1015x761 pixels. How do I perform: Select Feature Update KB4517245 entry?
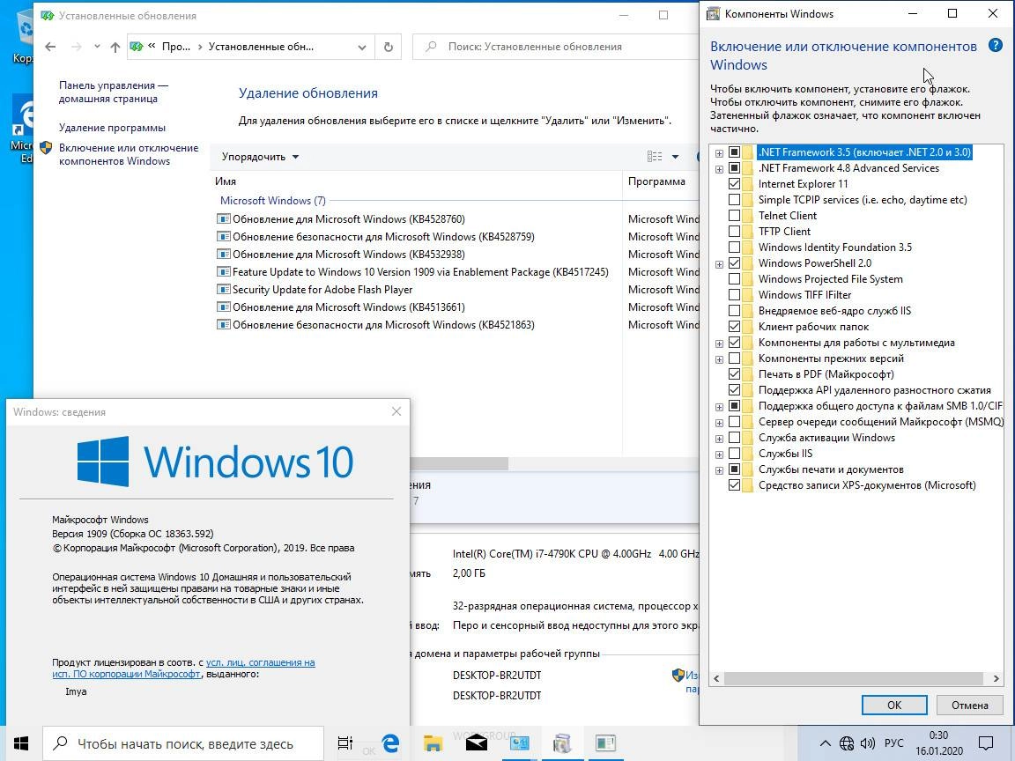(x=420, y=272)
